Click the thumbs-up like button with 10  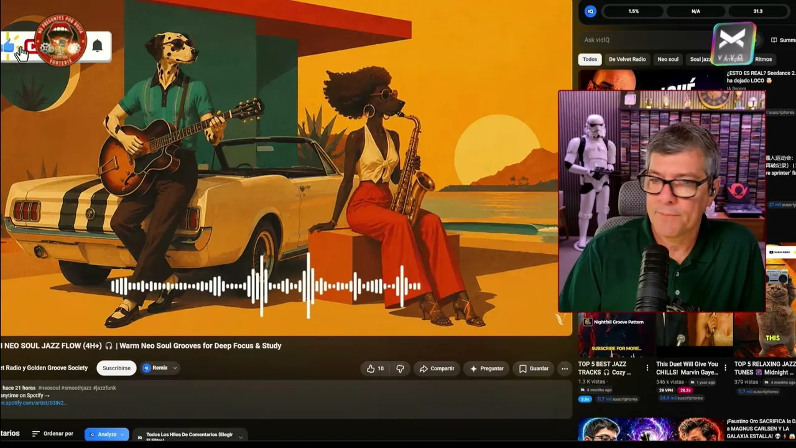click(375, 368)
